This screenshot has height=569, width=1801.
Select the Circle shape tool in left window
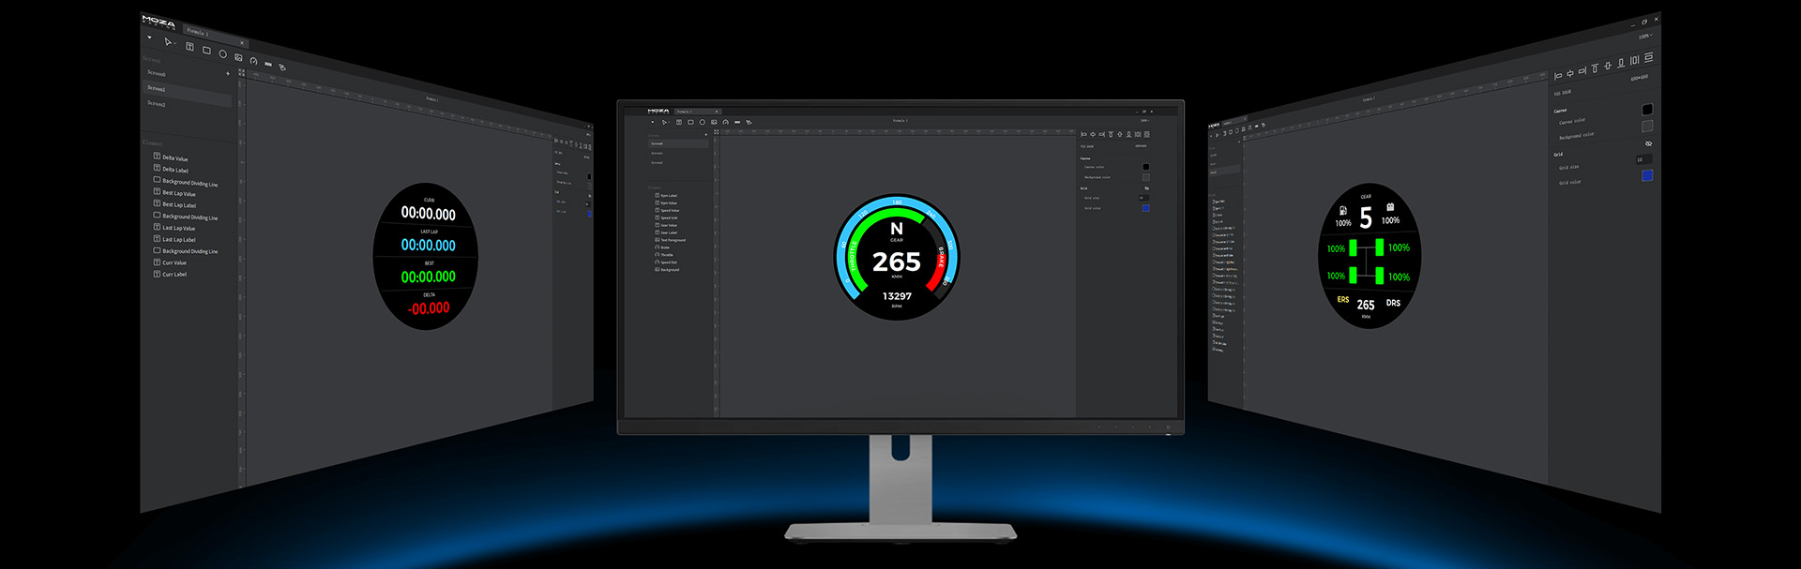click(222, 53)
